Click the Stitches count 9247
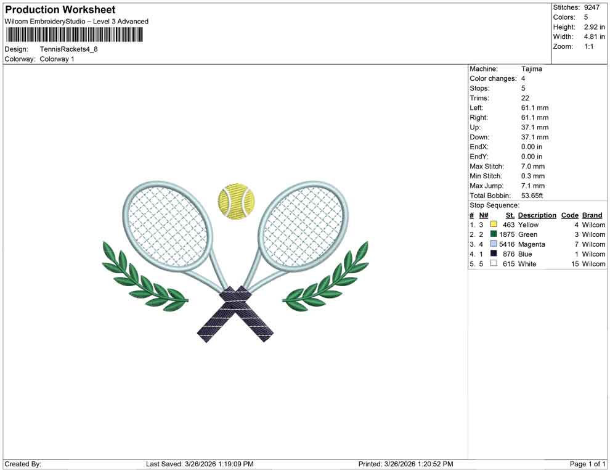The width and height of the screenshot is (610, 470). [x=593, y=7]
